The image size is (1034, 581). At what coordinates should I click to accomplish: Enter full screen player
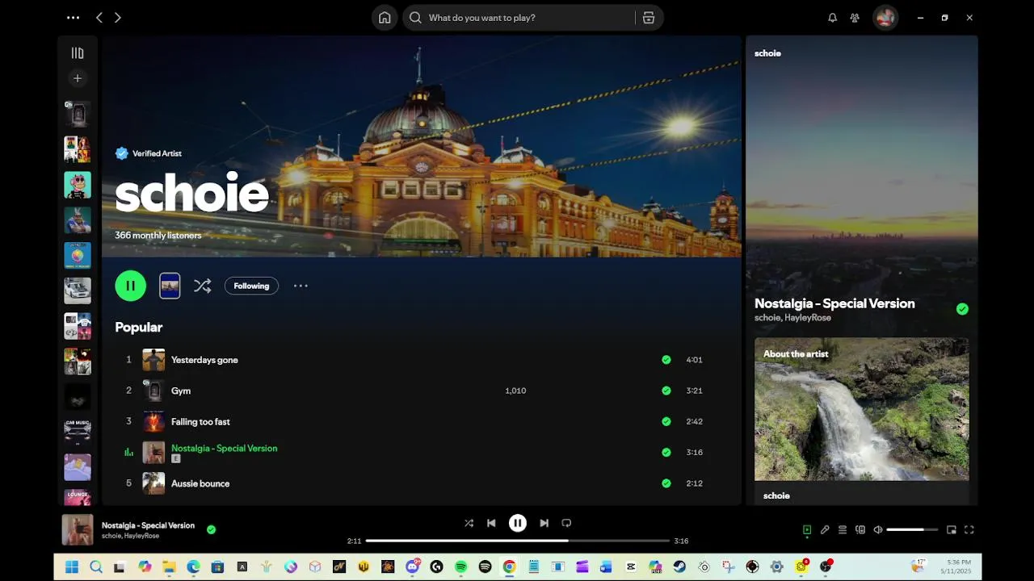pos(969,530)
